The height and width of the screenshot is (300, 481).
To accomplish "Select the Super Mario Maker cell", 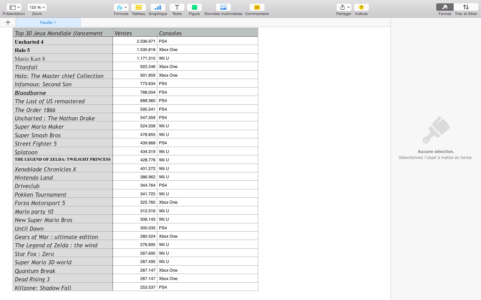I will point(63,126).
